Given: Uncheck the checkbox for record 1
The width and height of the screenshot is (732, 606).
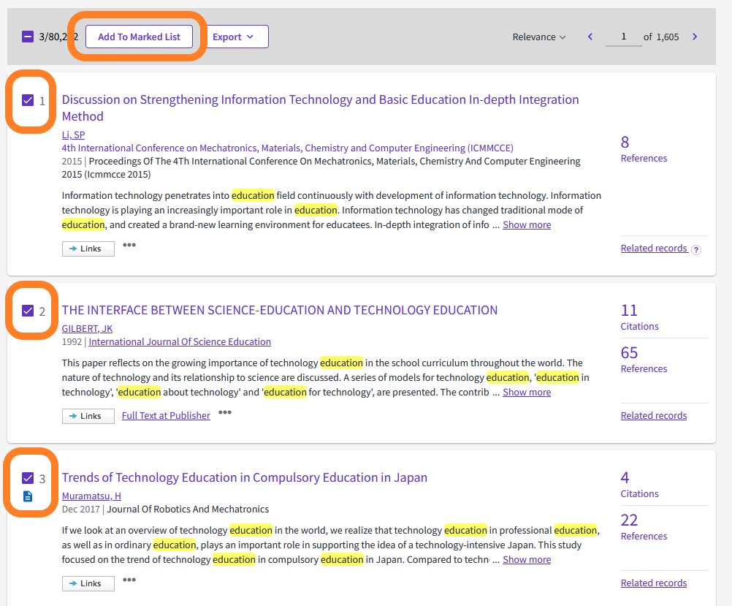Looking at the screenshot, I should click(28, 100).
